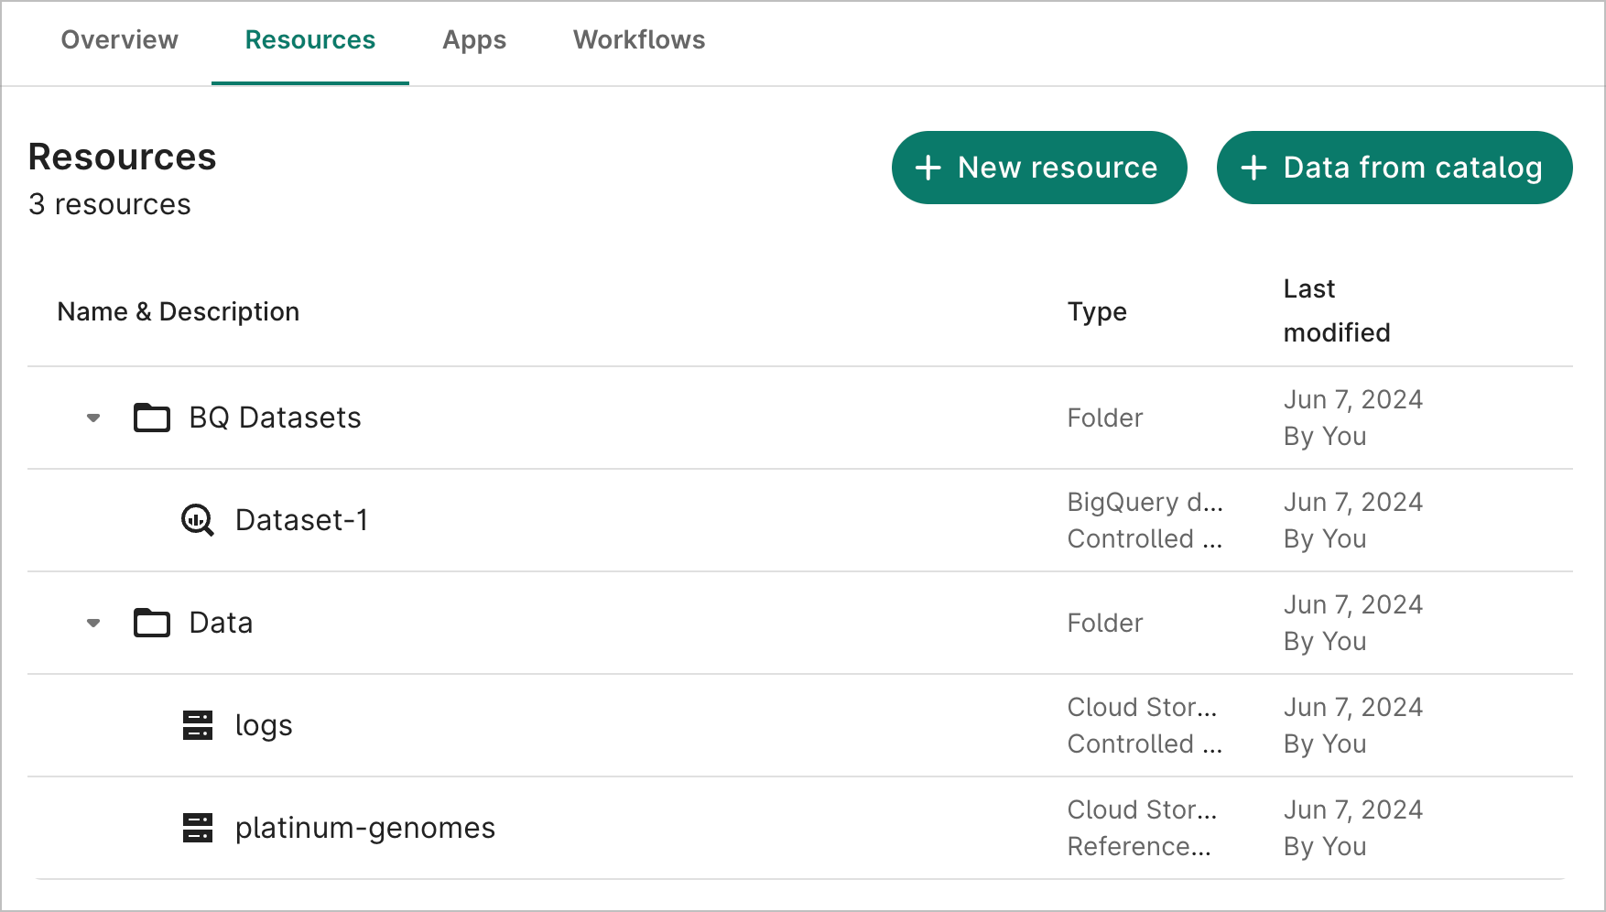Click the modified date for platinum-genomes
Screen dimensions: 1606x912
click(x=1353, y=828)
